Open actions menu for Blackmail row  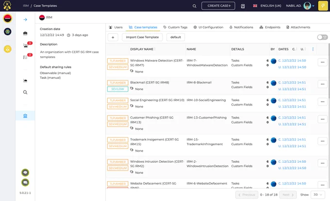(x=322, y=84)
